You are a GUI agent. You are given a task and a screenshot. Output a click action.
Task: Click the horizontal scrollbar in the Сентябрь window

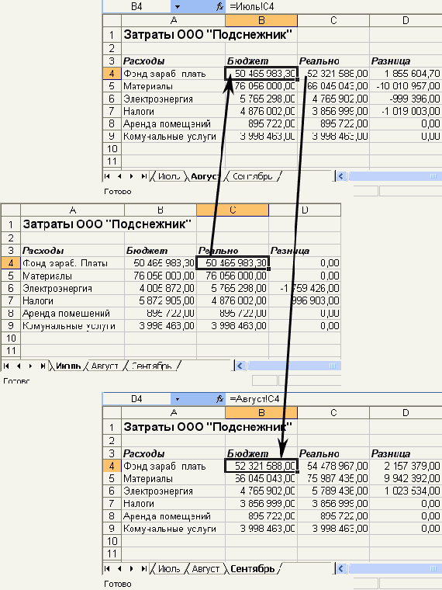point(394,568)
